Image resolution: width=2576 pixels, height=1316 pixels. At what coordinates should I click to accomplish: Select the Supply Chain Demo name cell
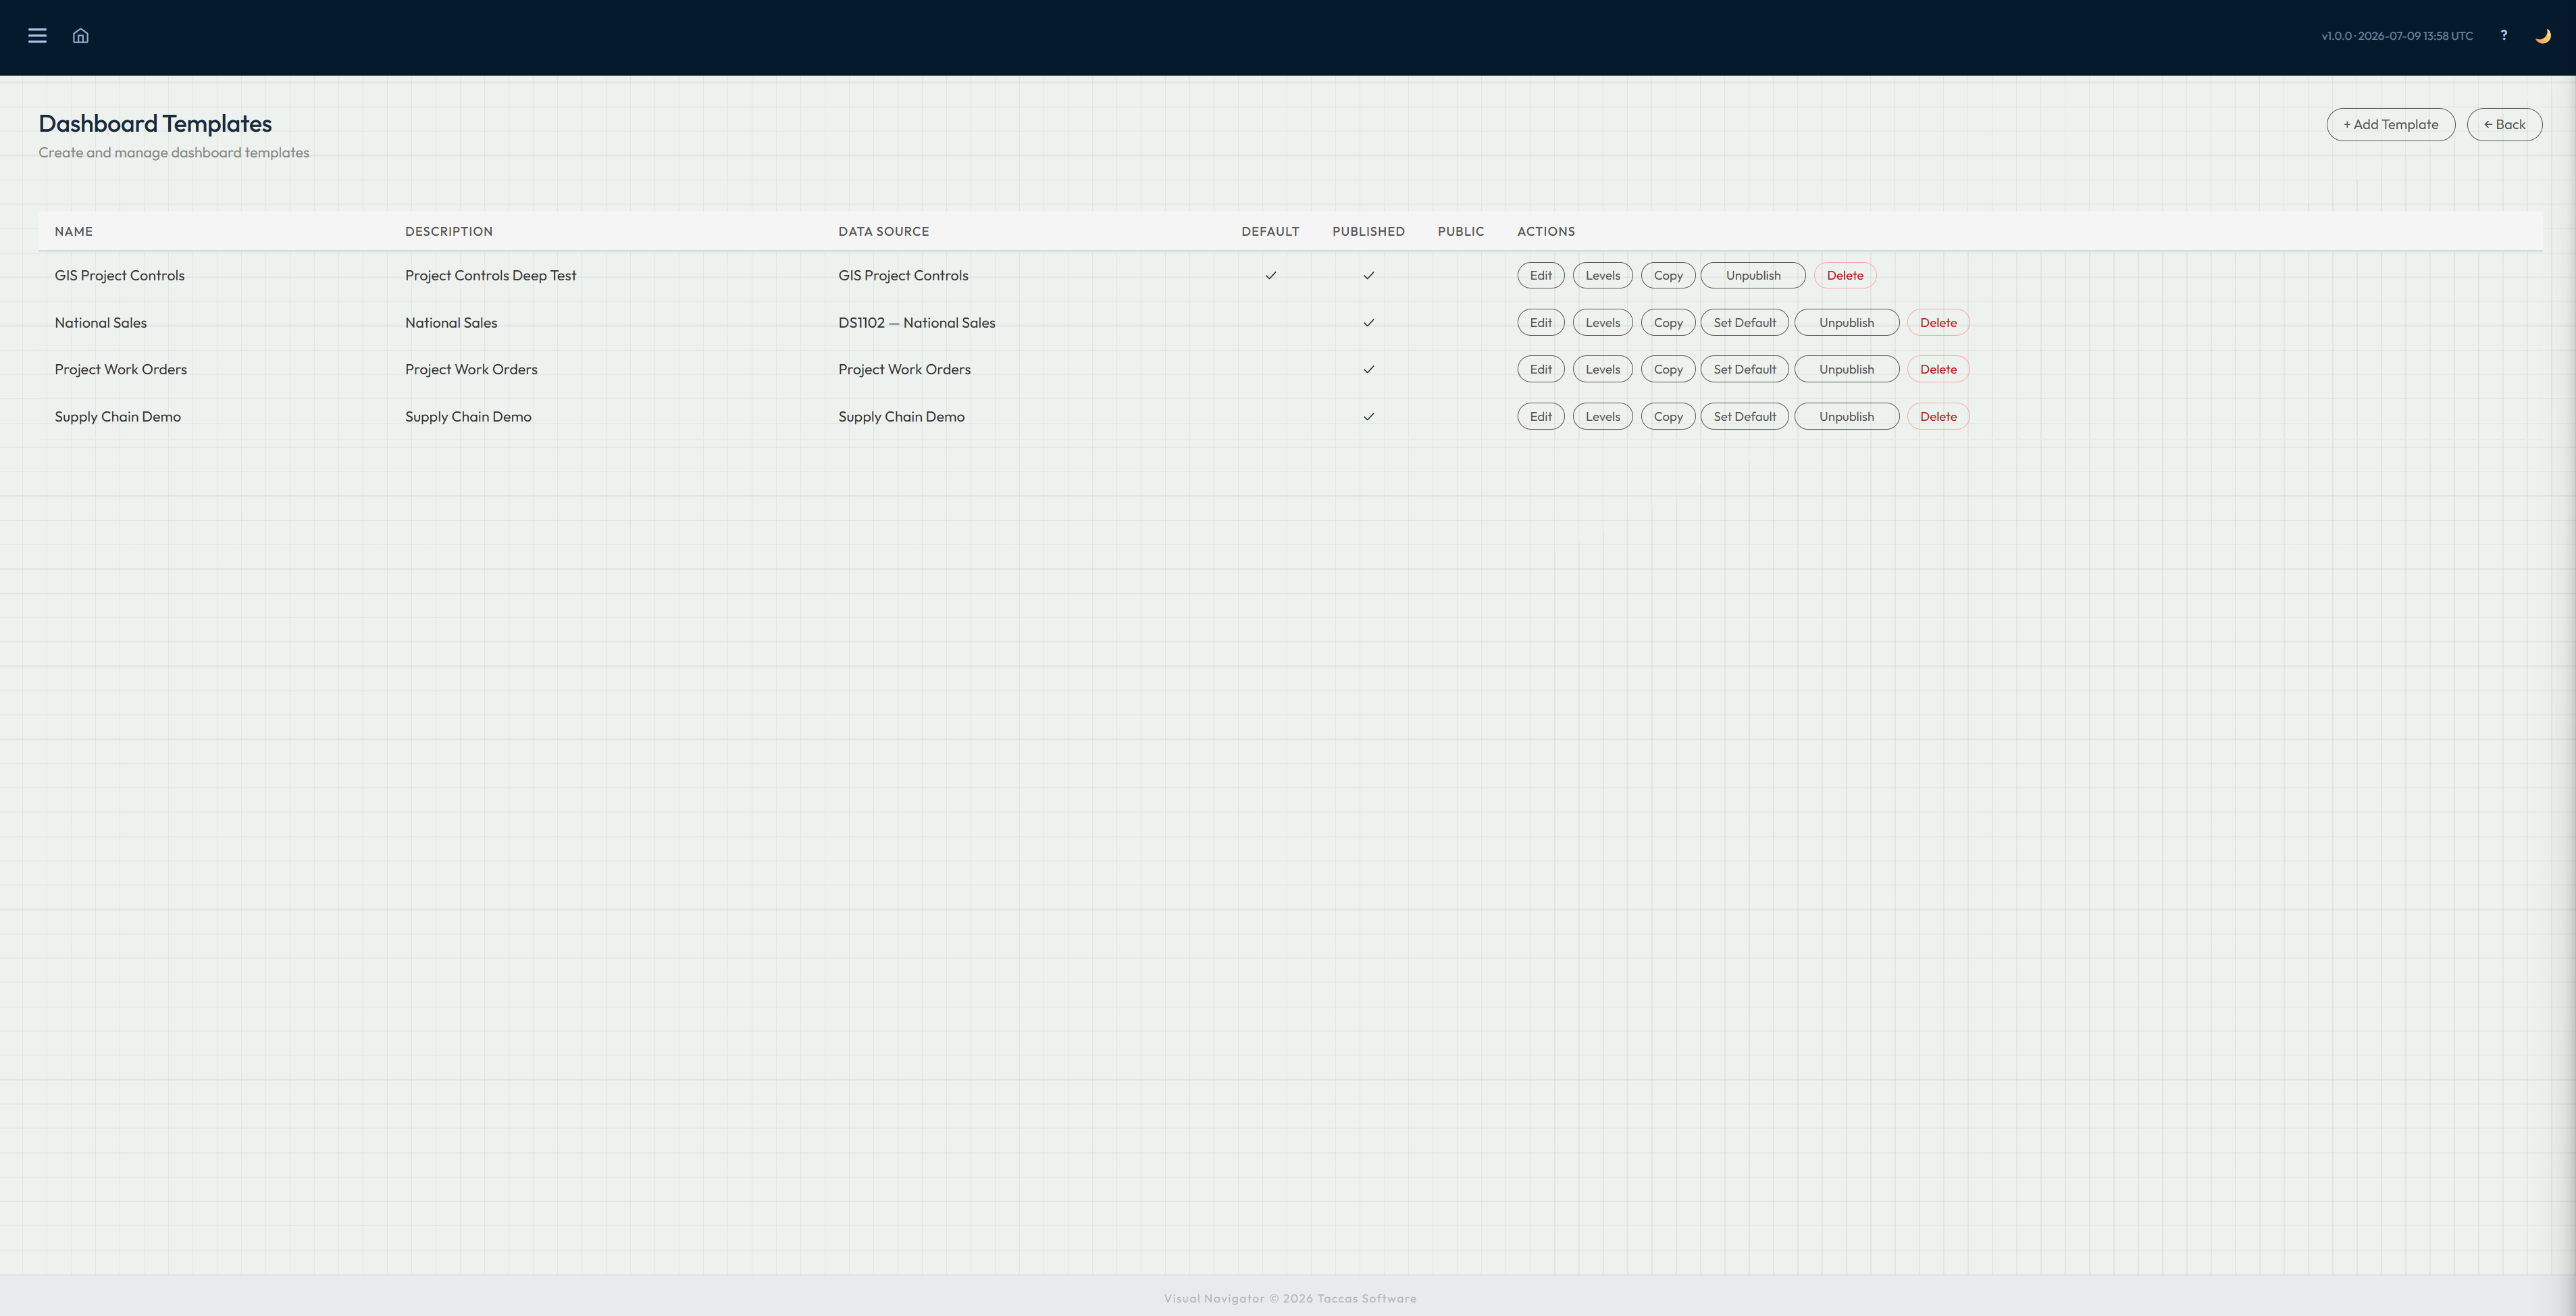coord(117,417)
